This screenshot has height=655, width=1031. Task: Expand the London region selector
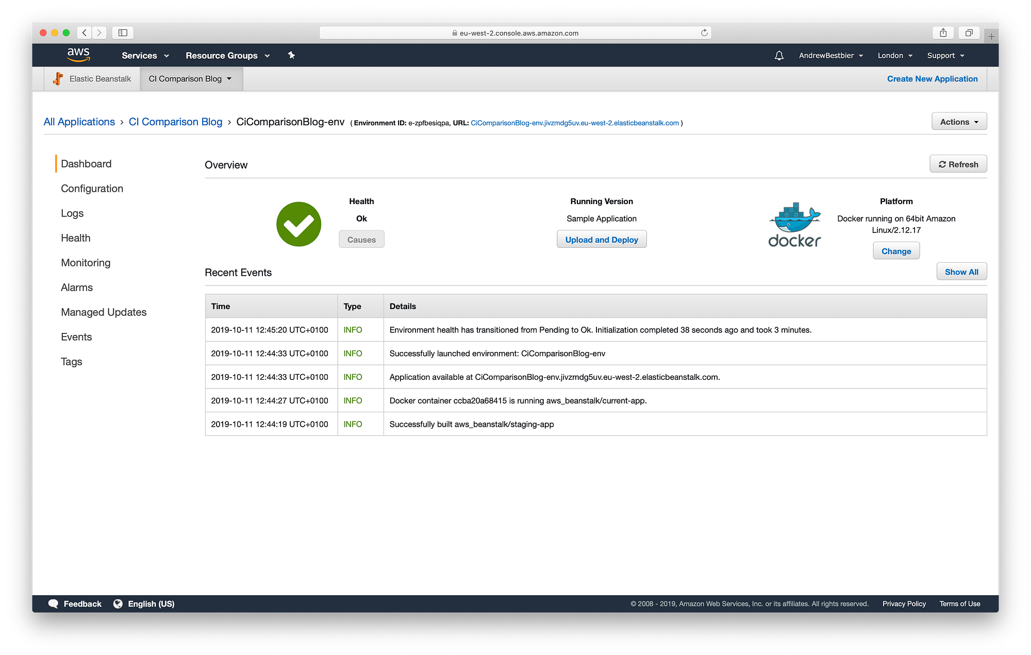click(895, 56)
